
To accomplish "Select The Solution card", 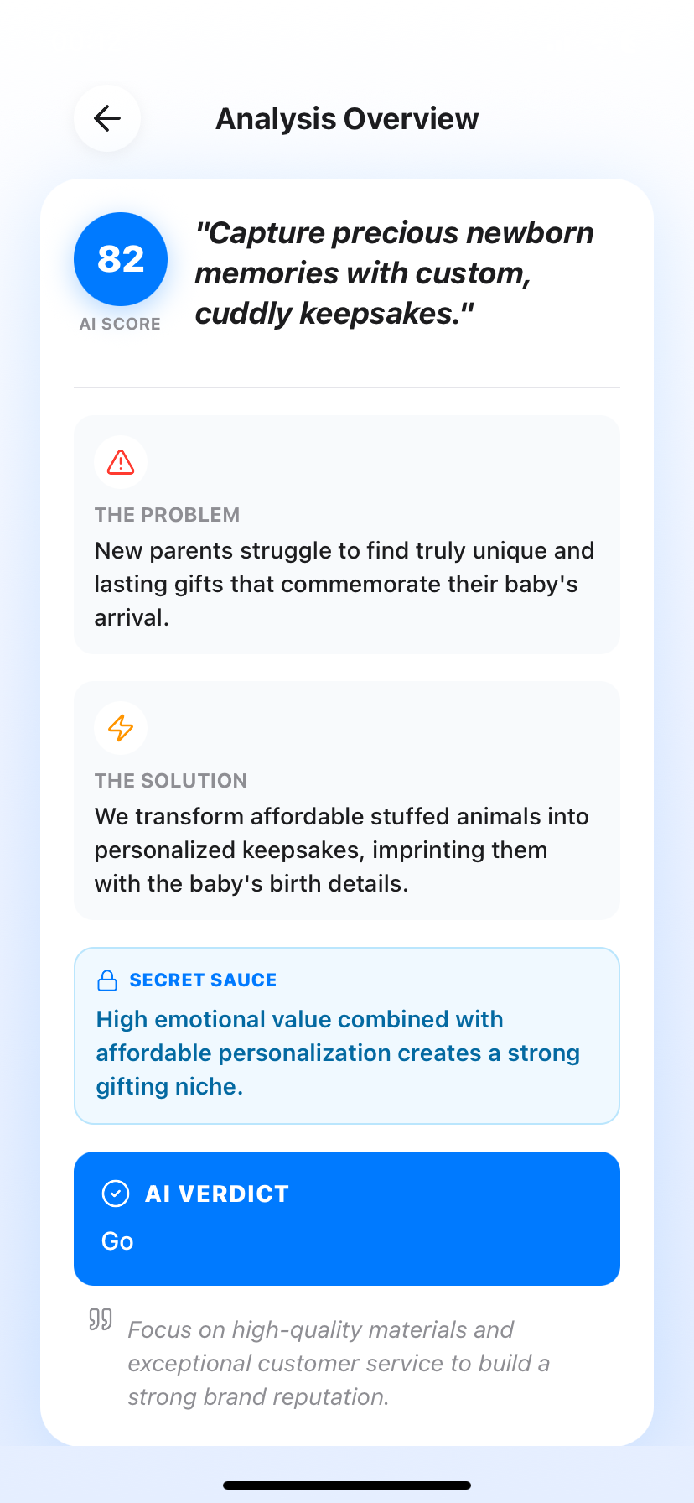I will click(346, 800).
